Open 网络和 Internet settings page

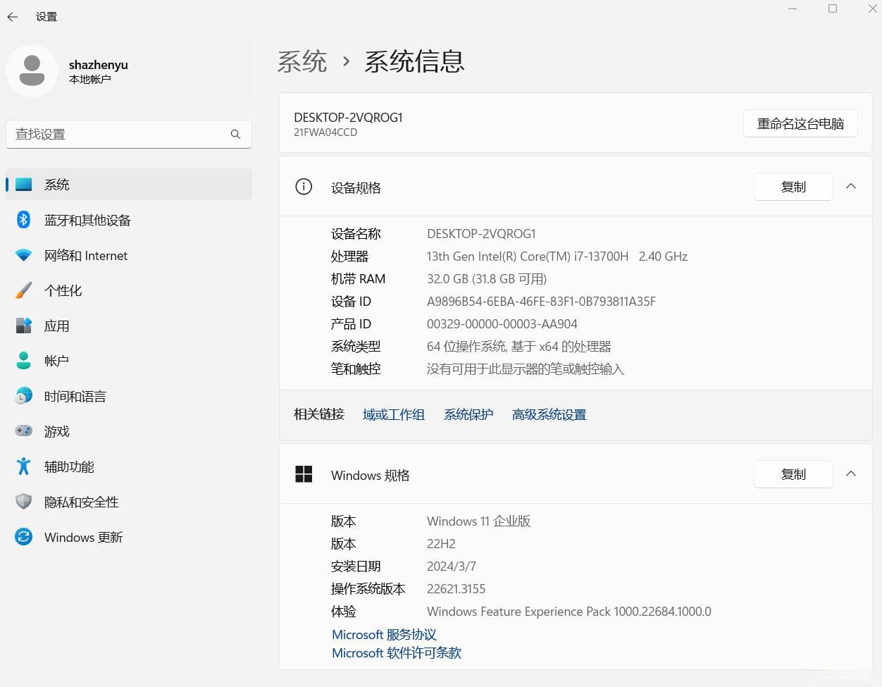coord(129,255)
